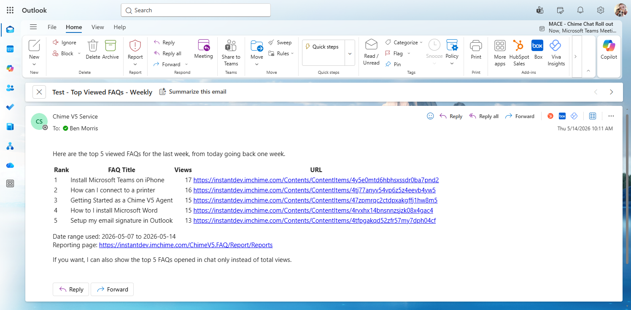
Task: Click Summarize this email
Action: click(x=193, y=92)
